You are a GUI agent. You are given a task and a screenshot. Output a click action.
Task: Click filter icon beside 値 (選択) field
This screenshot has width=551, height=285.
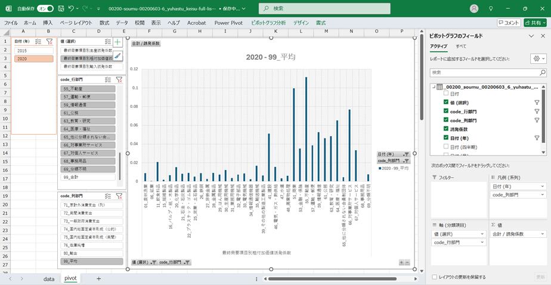coord(537,103)
